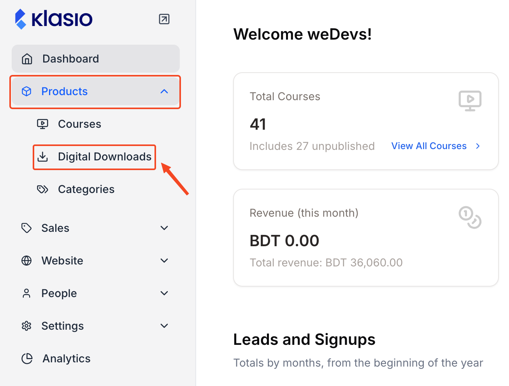Click the Categories tags icon
This screenshot has height=386, width=509.
pos(42,189)
